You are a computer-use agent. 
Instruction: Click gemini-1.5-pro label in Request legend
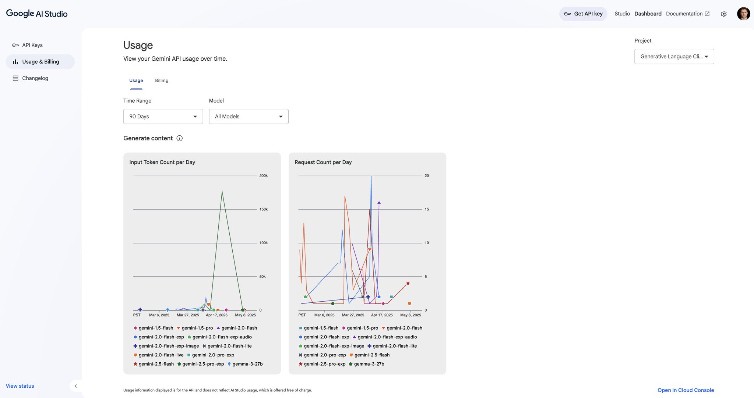(363, 328)
